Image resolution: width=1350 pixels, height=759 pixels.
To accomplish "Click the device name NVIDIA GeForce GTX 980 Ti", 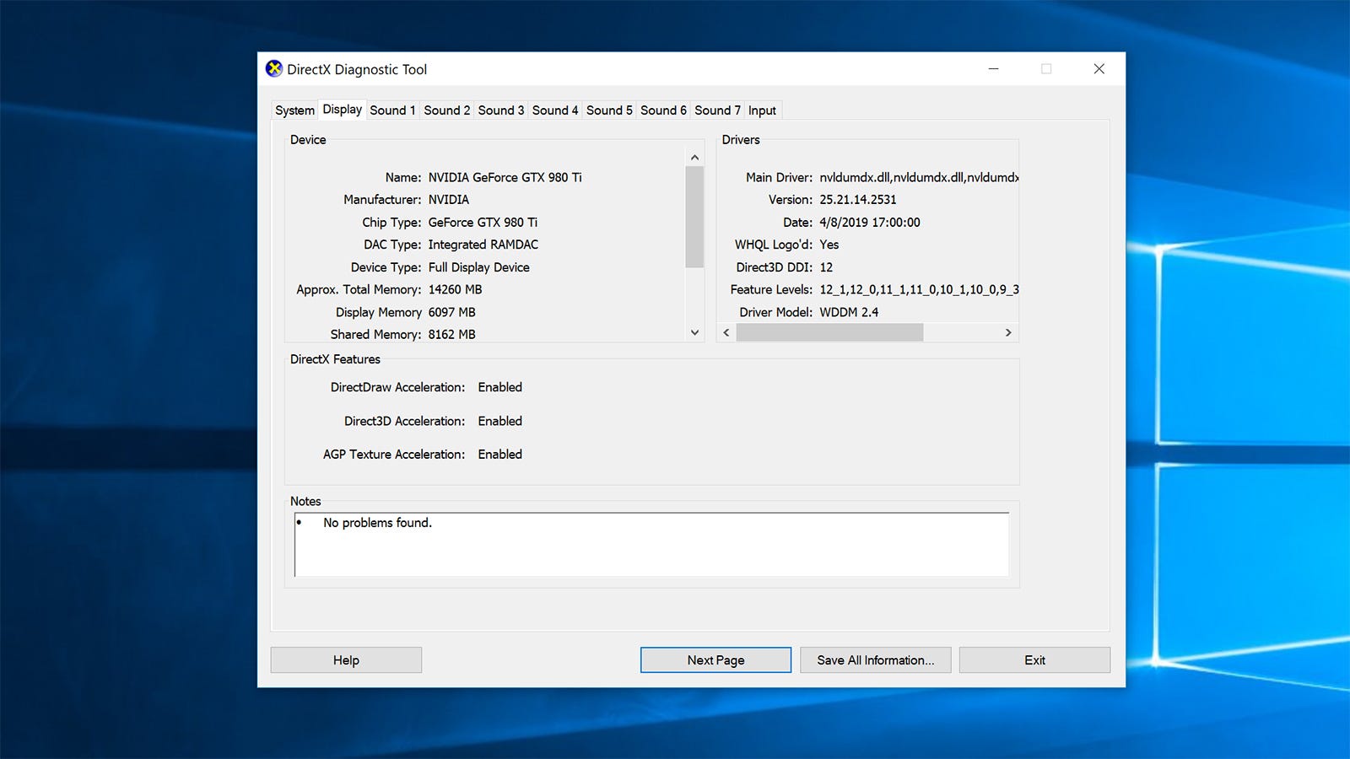I will [505, 177].
